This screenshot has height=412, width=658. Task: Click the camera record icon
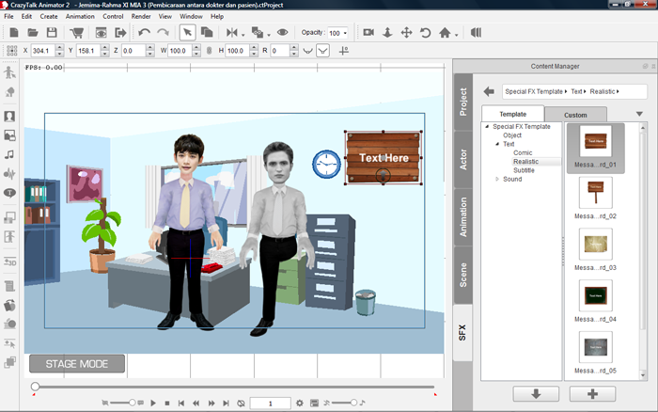click(368, 33)
